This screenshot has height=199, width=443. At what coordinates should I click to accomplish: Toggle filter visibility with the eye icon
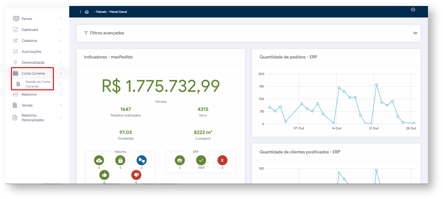[415, 33]
